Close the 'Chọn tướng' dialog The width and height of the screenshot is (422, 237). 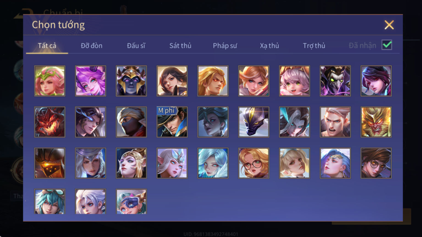389,25
